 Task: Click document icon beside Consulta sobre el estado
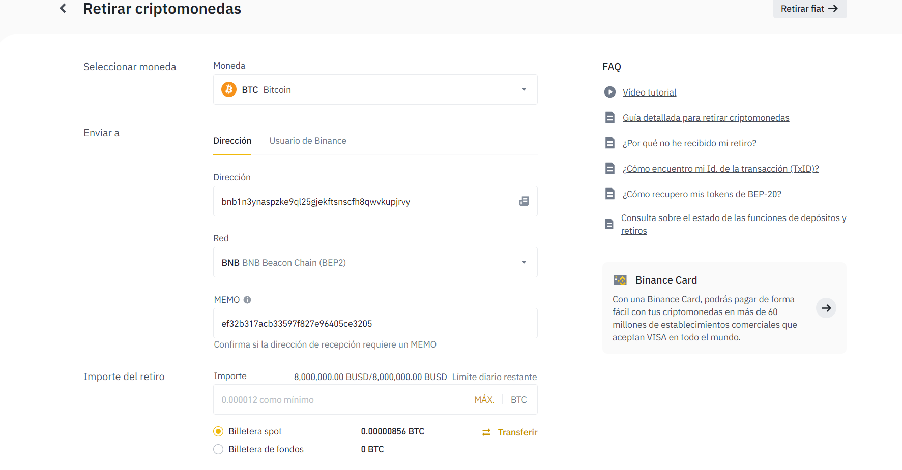pyautogui.click(x=609, y=224)
